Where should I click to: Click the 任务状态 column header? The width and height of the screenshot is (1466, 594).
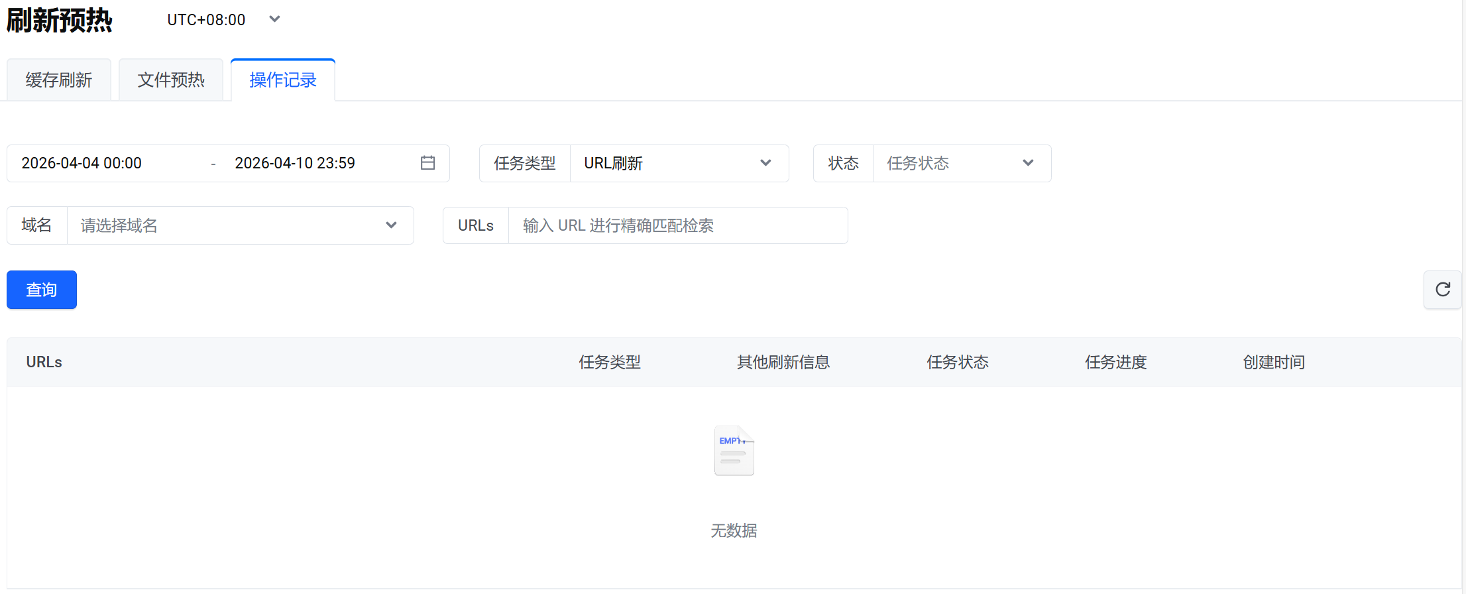pos(958,362)
